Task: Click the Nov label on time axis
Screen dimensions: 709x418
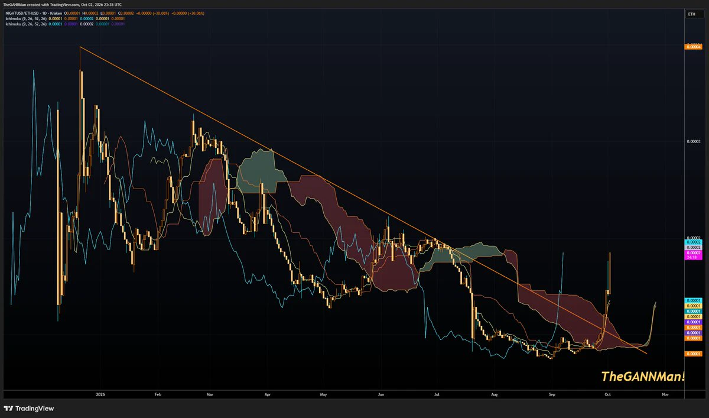Action: pyautogui.click(x=665, y=393)
